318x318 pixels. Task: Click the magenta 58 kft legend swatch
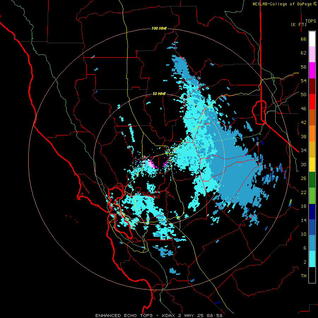pyautogui.click(x=312, y=70)
